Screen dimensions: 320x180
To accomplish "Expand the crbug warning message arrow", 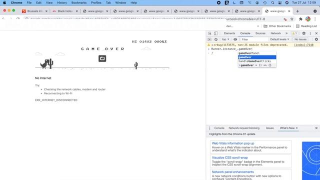I will click(x=212, y=45).
